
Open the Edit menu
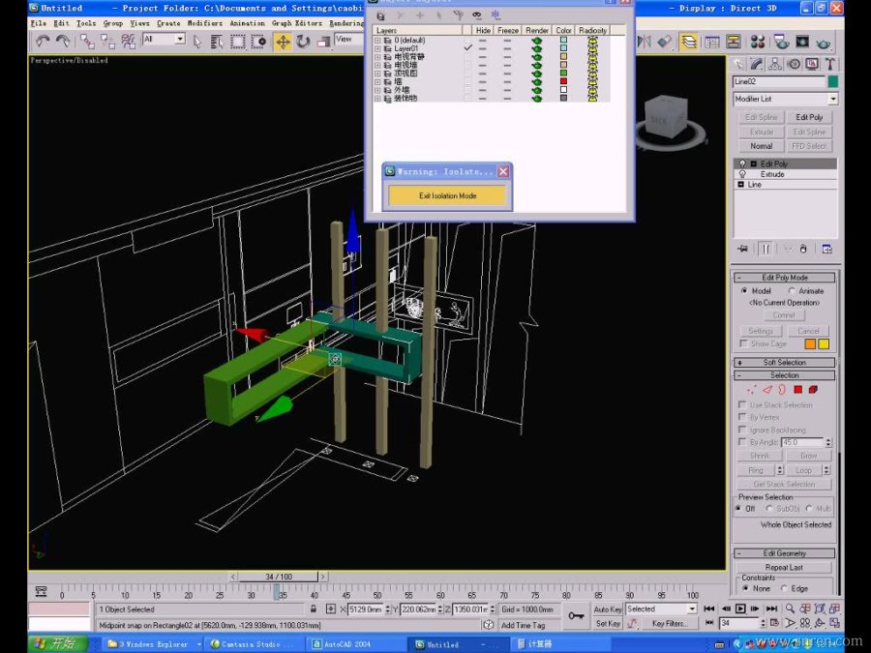(61, 23)
